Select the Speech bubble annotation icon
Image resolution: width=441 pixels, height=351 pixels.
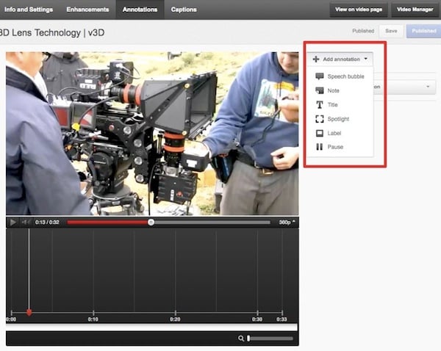click(x=319, y=76)
